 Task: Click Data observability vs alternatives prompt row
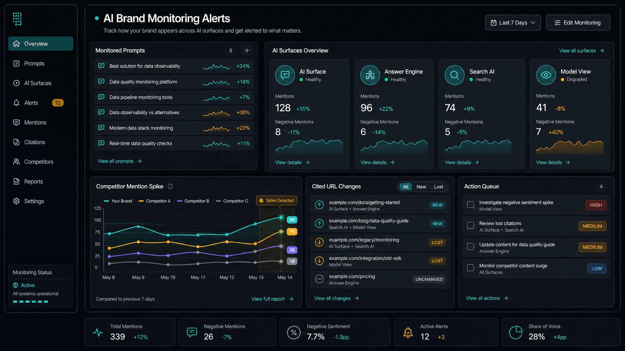click(x=174, y=112)
